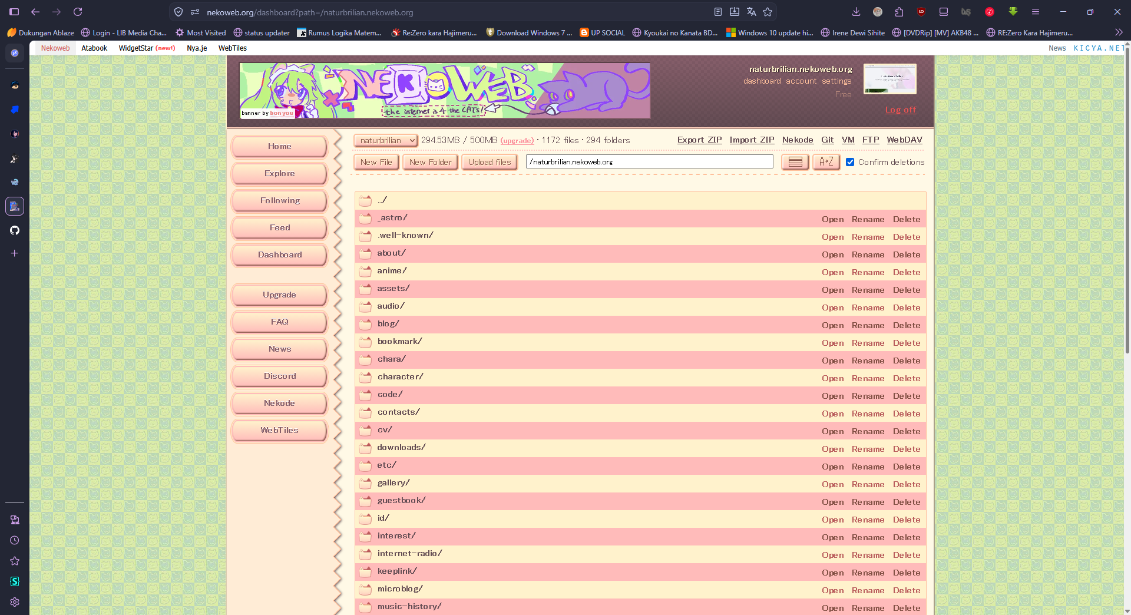
Task: Open site permissions icon in address bar
Action: pos(195,12)
